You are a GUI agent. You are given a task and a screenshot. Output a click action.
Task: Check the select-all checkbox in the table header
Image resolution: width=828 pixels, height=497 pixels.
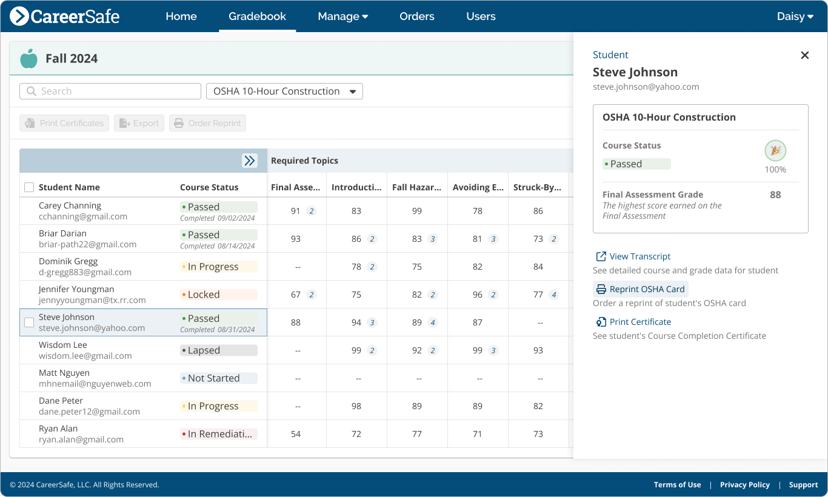[29, 187]
